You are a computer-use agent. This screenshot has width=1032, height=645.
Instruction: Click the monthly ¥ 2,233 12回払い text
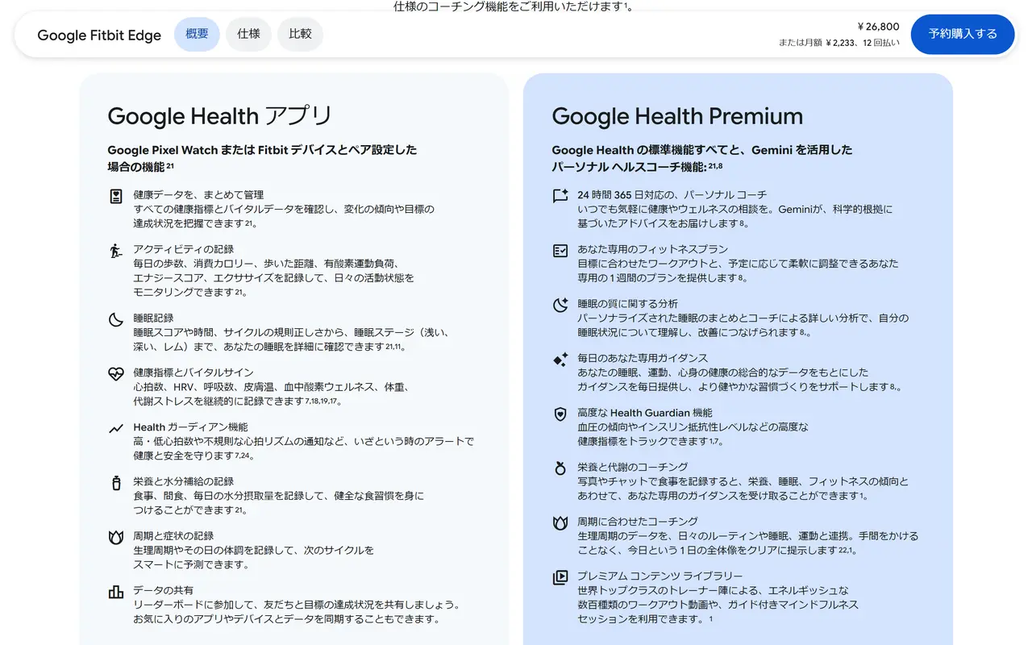click(x=839, y=43)
